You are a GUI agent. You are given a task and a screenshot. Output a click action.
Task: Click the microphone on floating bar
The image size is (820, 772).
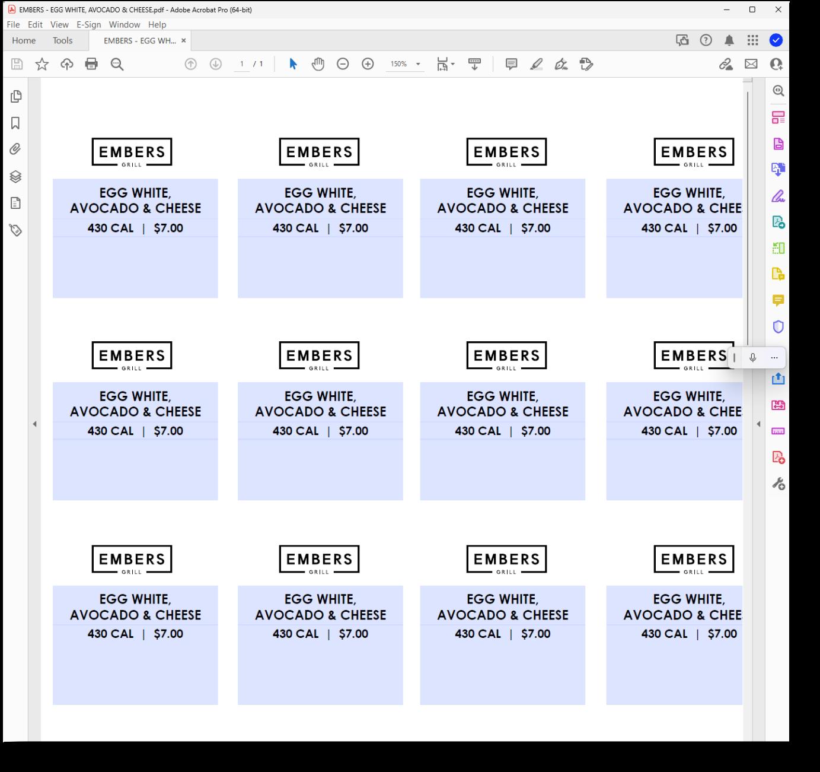point(752,358)
